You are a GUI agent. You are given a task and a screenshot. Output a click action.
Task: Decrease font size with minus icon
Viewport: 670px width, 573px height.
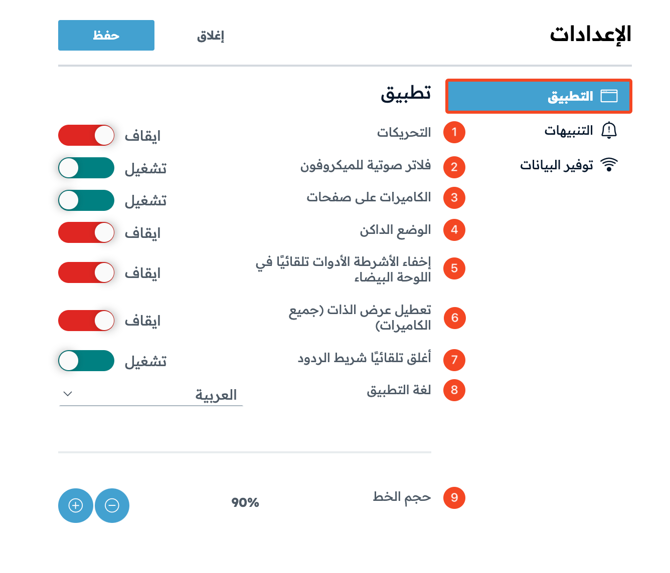[x=112, y=505]
